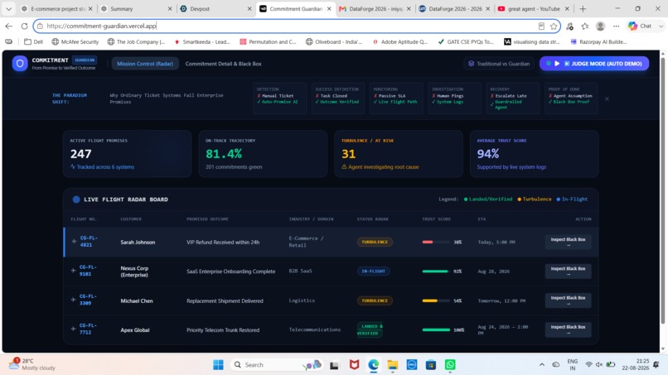Open the Copilot Chat button
Viewport: 668px width, 375px height.
pos(641,26)
